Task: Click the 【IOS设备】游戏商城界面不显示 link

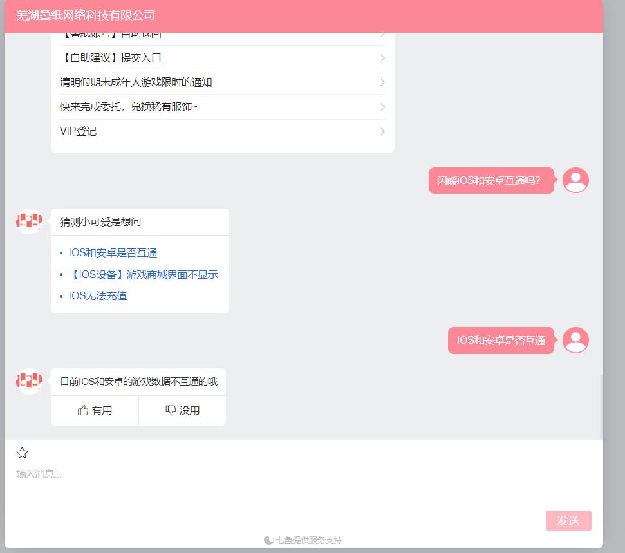Action: [143, 274]
